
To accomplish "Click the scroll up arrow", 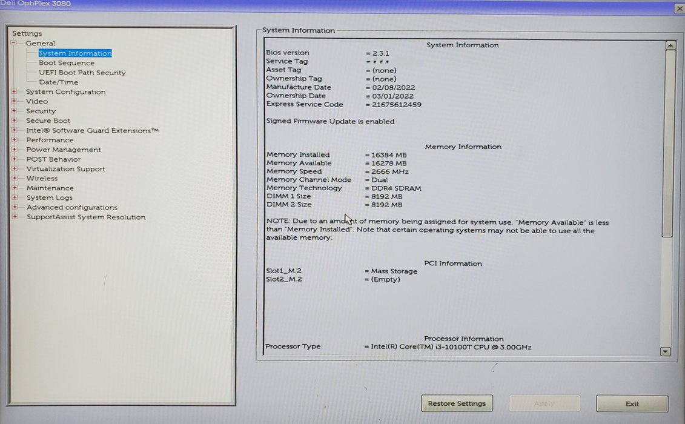I will 670,45.
